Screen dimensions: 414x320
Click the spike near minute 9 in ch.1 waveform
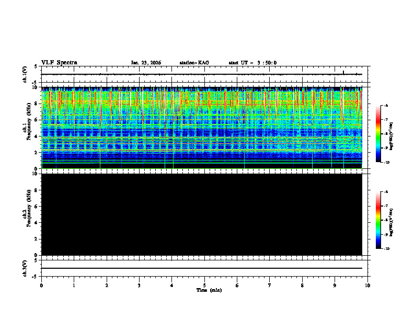coord(343,72)
